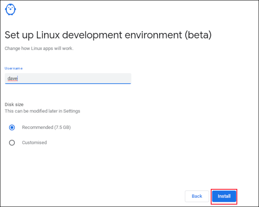
Task: Click the Linux penguin logo icon
Action: pyautogui.click(x=11, y=10)
